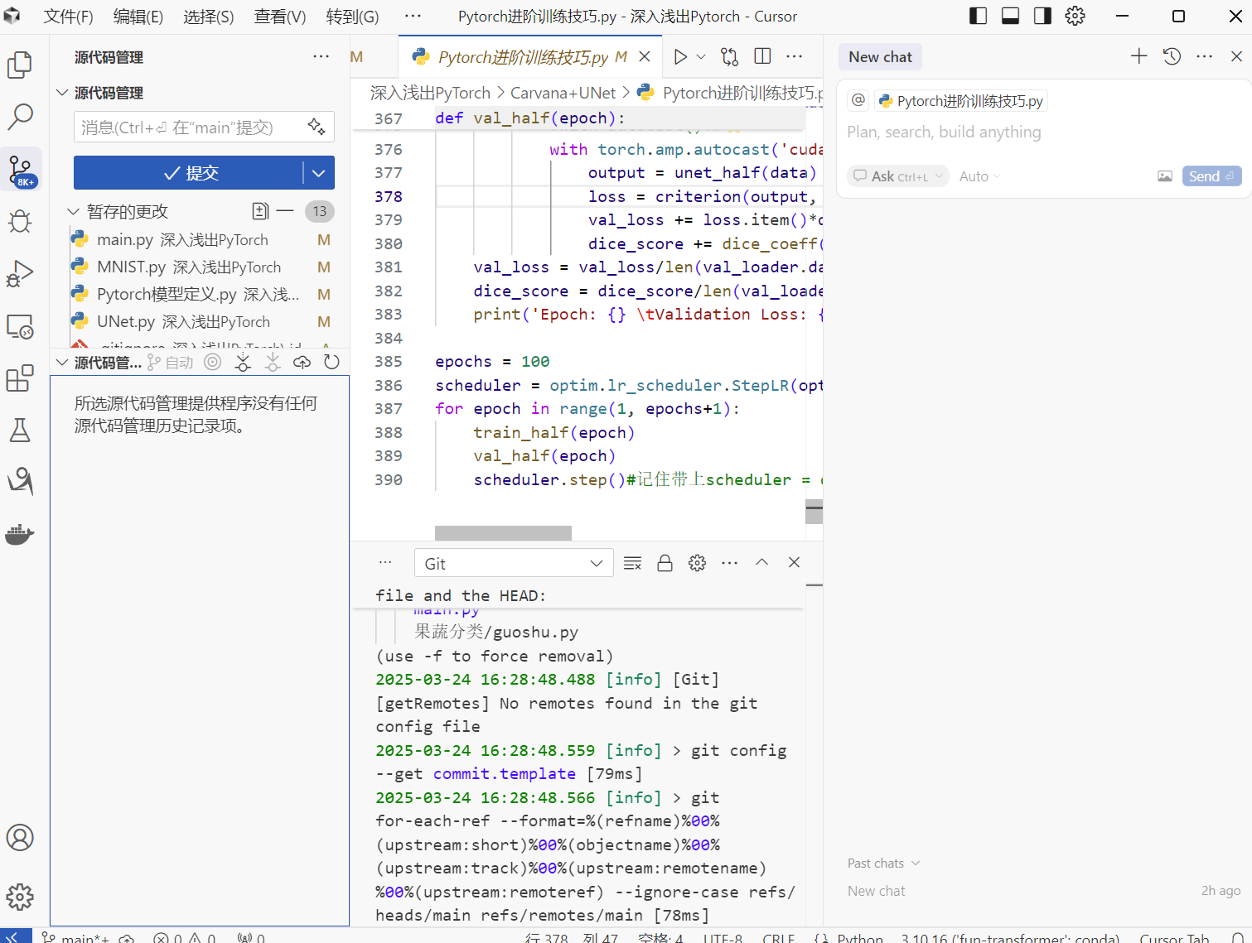Viewport: 1252px width, 943px height.
Task: Open the 查看(V) menu
Action: 280,17
